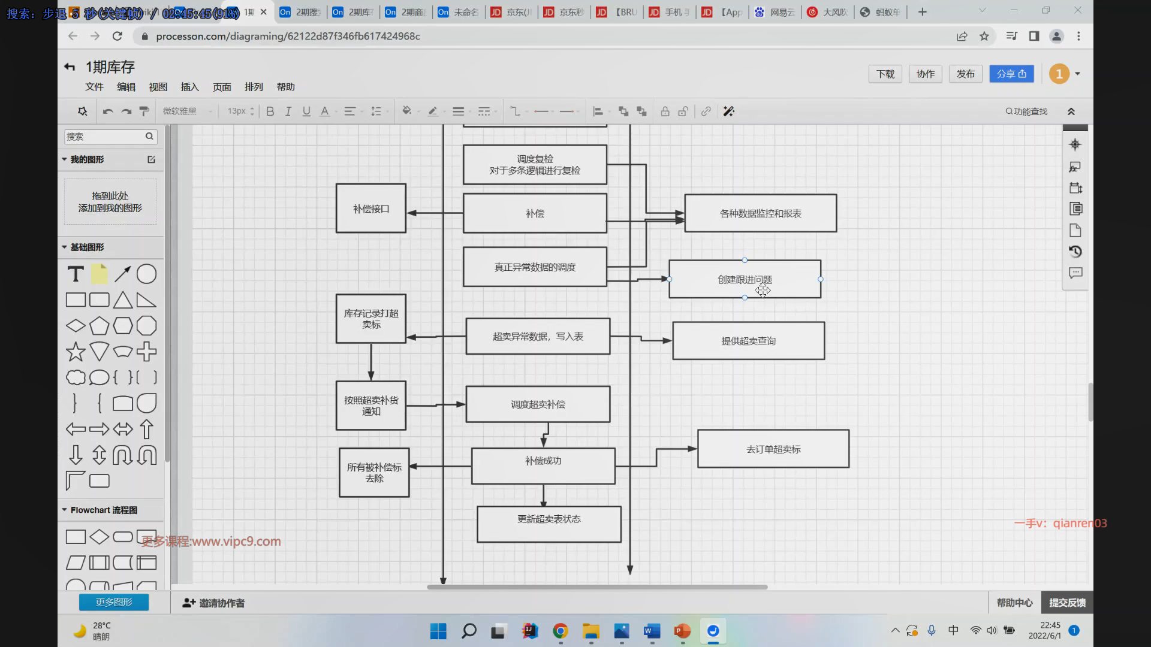The width and height of the screenshot is (1151, 647).
Task: Click the undo arrow icon
Action: pos(108,111)
